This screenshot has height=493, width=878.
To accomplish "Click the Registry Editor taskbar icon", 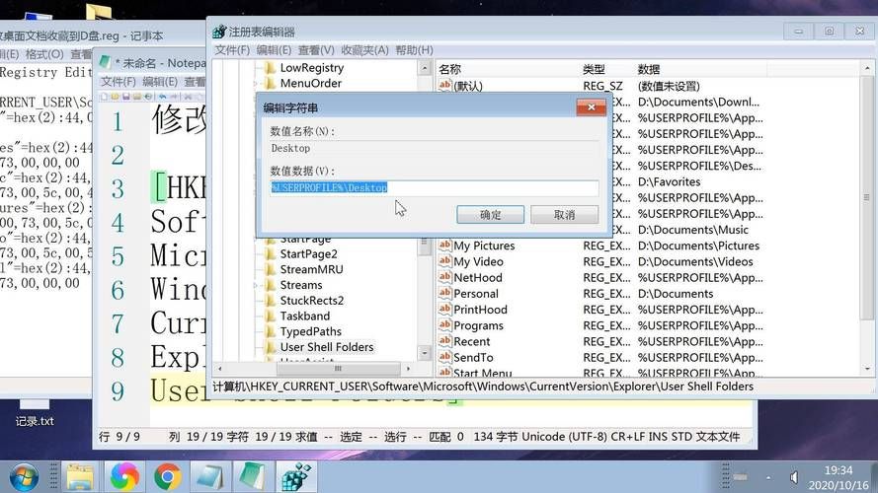I will [293, 476].
